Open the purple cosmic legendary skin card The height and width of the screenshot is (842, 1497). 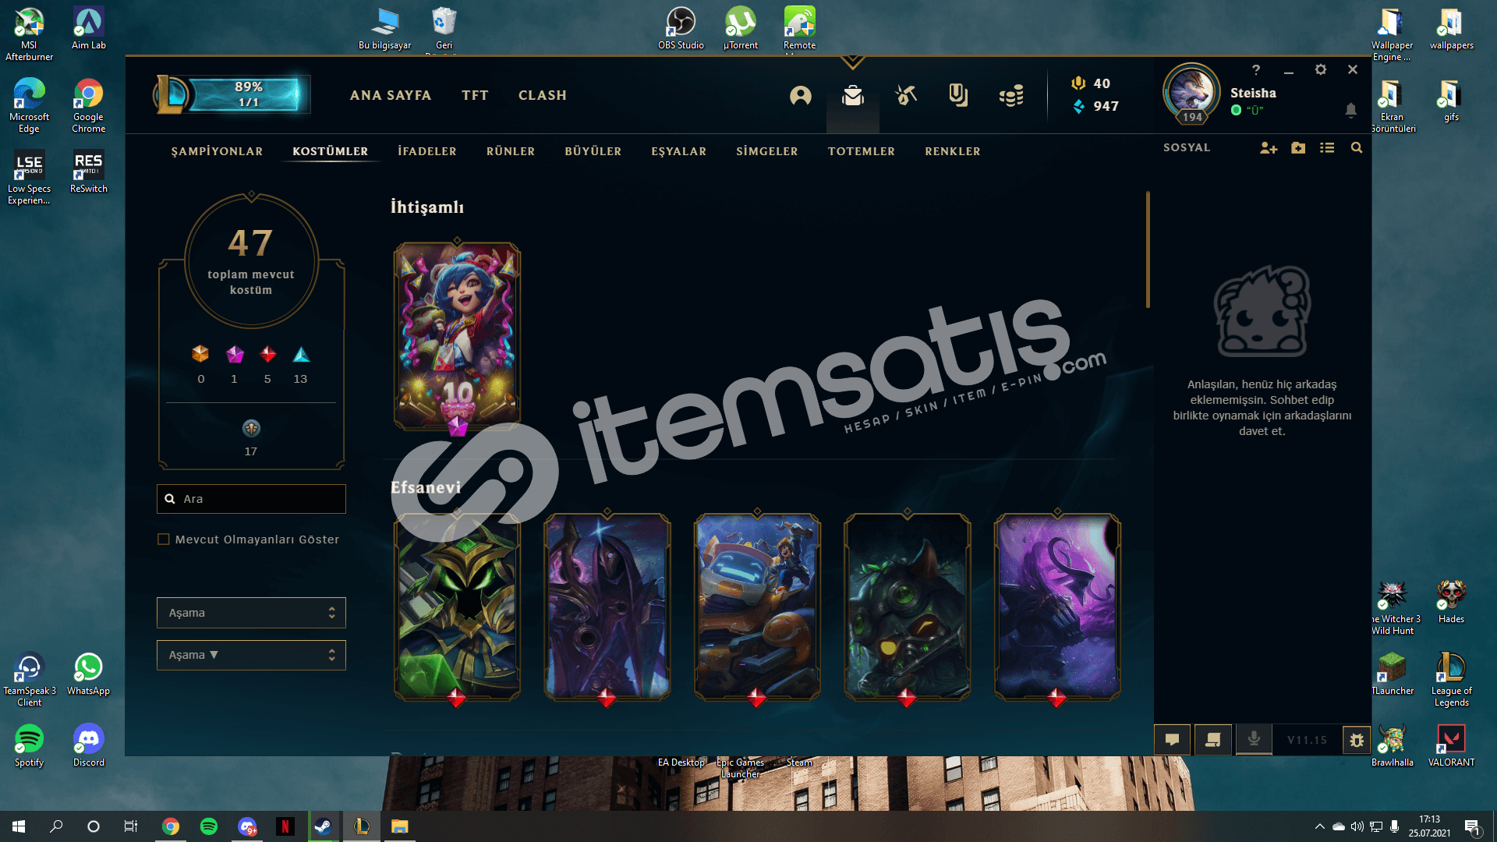coord(1057,607)
